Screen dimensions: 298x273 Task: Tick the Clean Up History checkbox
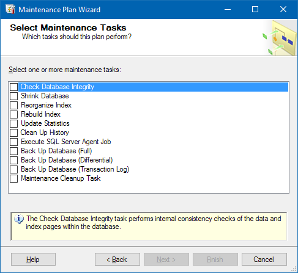(14, 133)
